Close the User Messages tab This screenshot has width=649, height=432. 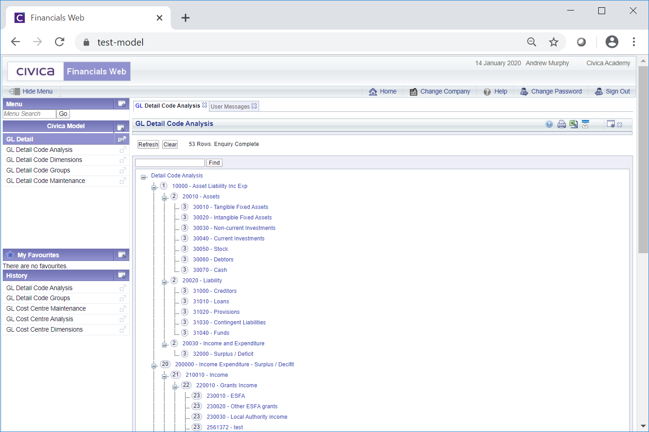point(254,106)
